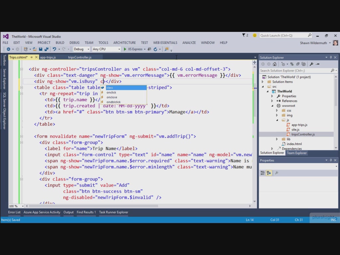This screenshot has height=255, width=340.
Task: Toggle auto-hide pin on Properties panel
Action: click(331, 160)
